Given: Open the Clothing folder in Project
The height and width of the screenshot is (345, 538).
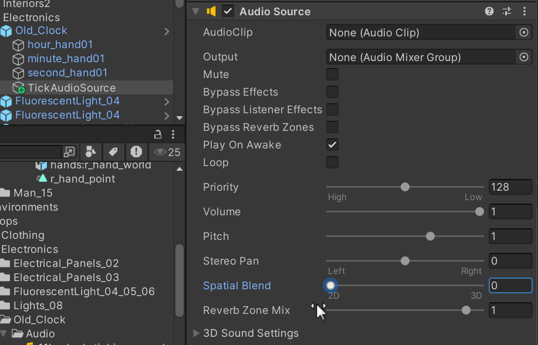Looking at the screenshot, I should [23, 235].
